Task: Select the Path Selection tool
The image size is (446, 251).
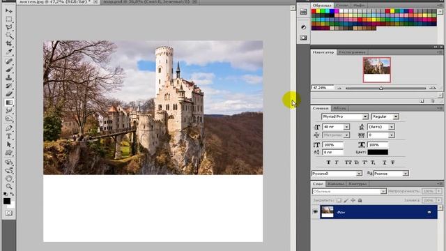Action: [x=9, y=144]
